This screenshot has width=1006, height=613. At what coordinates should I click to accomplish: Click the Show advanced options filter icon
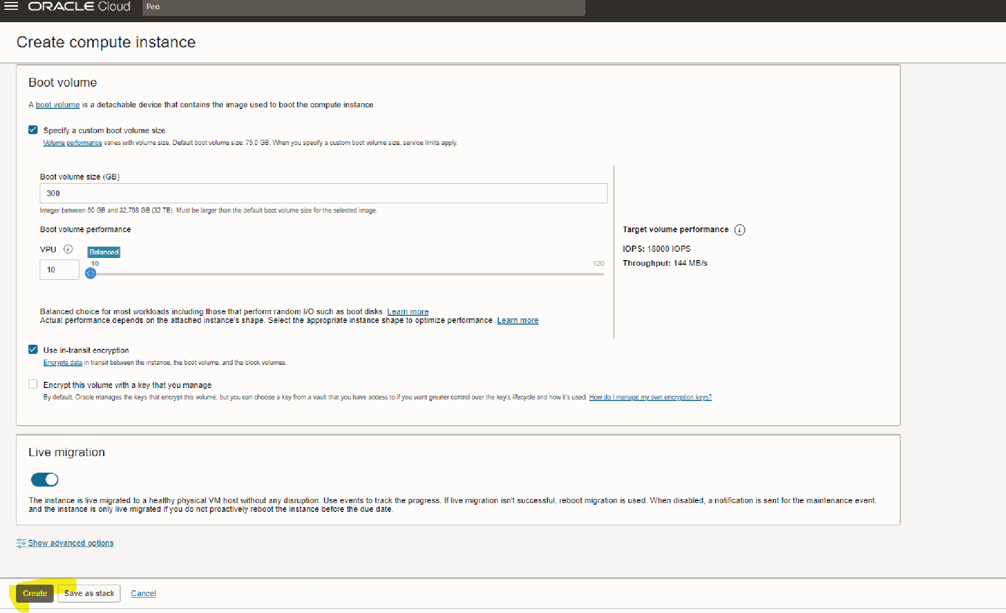tap(21, 543)
